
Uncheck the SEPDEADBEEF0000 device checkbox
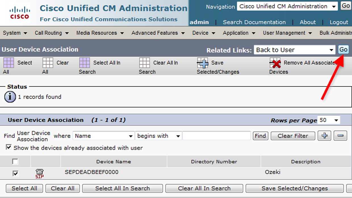pos(15,173)
